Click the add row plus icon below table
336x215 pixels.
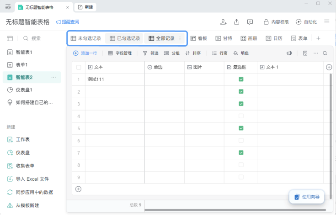(x=79, y=189)
